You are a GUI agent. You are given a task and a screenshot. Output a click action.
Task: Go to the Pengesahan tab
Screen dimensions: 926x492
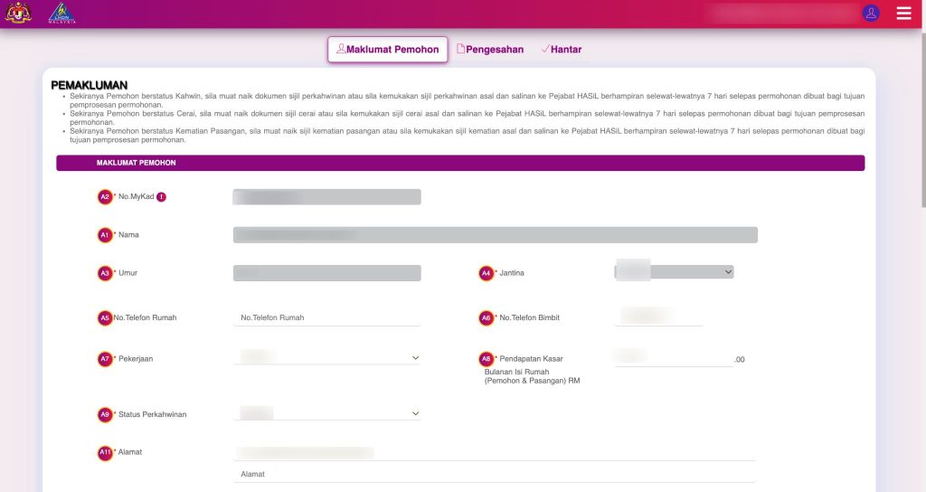[489, 50]
